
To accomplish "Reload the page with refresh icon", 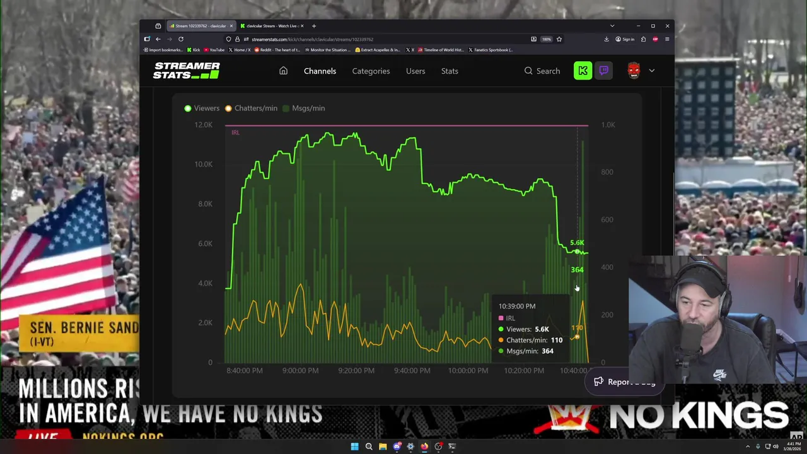I will point(181,39).
